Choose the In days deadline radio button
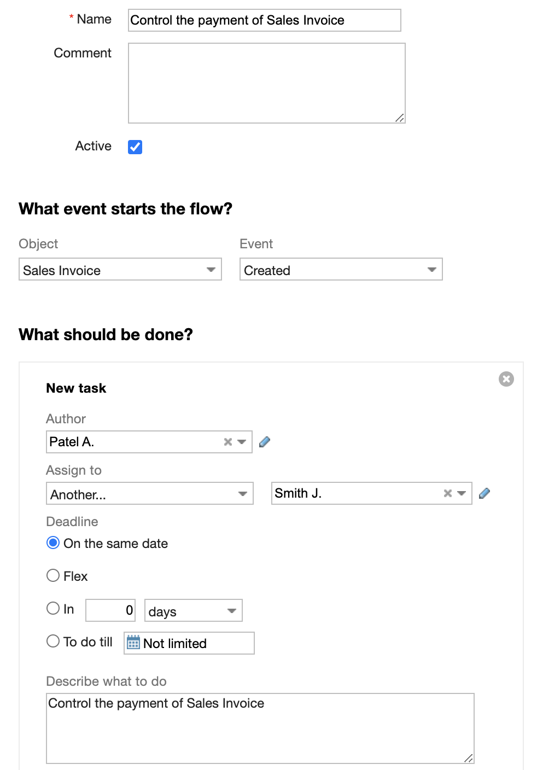 [53, 608]
